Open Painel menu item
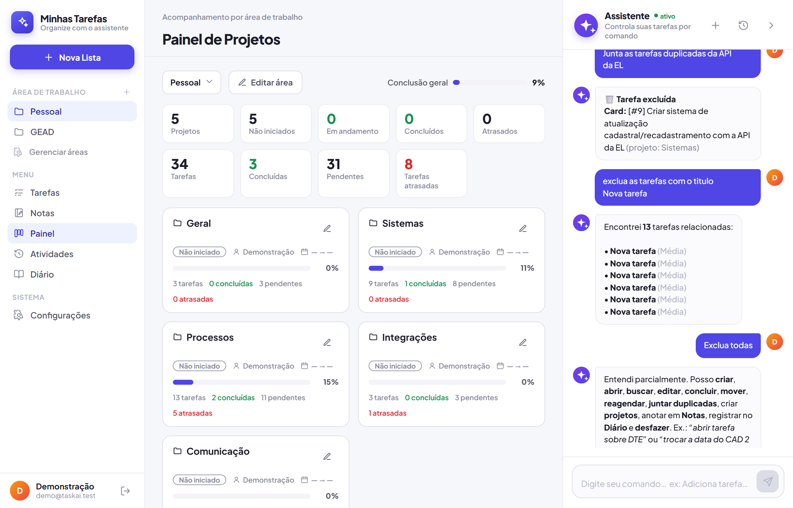This screenshot has width=793, height=508. coord(72,234)
